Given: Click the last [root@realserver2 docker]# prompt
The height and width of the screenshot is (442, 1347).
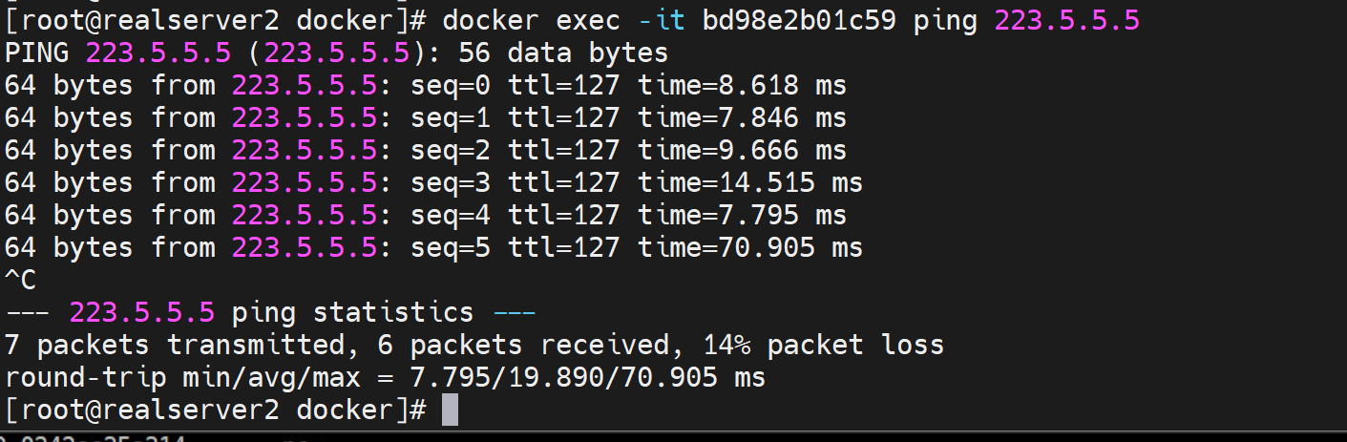Looking at the screenshot, I should pyautogui.click(x=215, y=410).
